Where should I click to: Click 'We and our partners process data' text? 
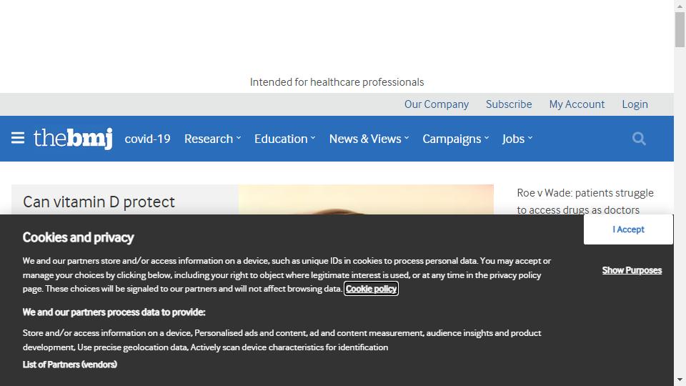114,312
